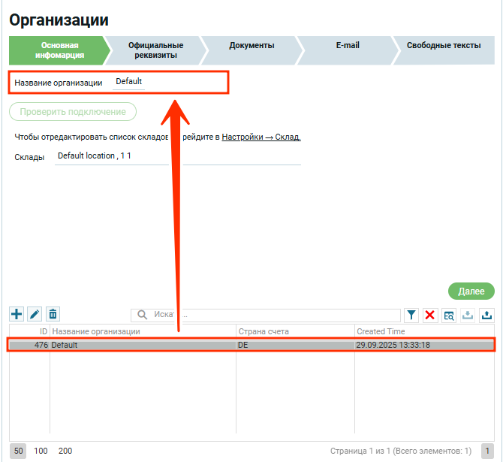The image size is (503, 462).
Task: Click the pencil edit icon
Action: click(35, 315)
